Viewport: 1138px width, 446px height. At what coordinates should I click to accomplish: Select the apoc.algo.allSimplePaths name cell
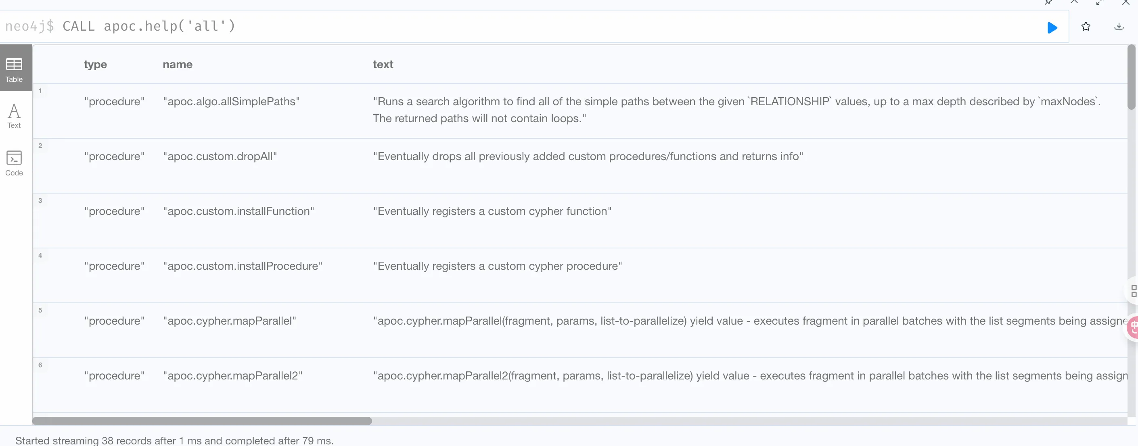[x=232, y=102]
